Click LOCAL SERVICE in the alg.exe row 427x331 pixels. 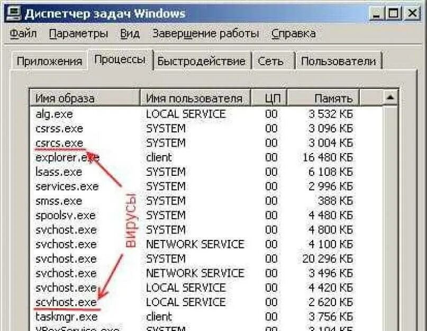(x=186, y=114)
